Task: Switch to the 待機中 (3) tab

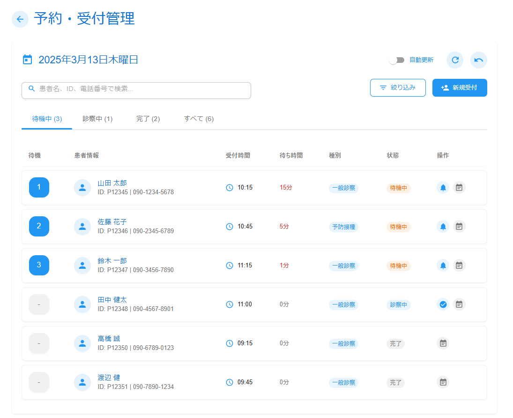Action: 47,119
